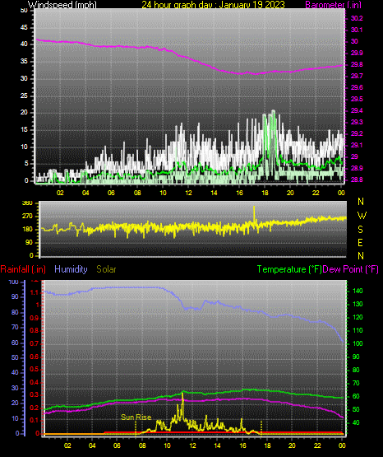Click the 35 windspeed axis value
The height and width of the screenshot is (457, 383).
point(24,62)
